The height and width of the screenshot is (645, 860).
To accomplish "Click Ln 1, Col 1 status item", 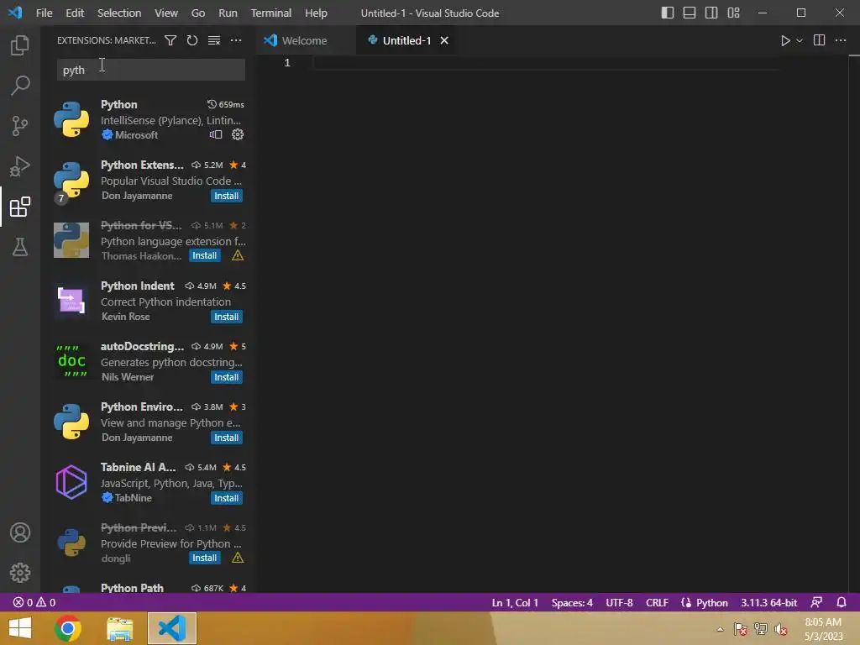I will [515, 602].
